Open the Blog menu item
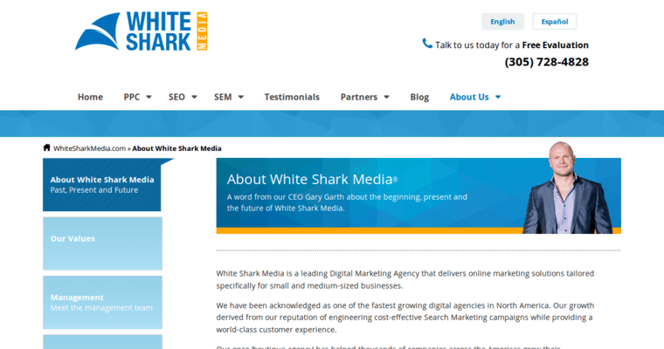Viewport: 664px width, 349px height. pyautogui.click(x=419, y=97)
